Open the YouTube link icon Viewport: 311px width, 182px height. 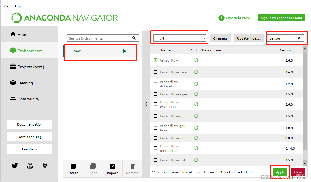[x=30, y=166]
